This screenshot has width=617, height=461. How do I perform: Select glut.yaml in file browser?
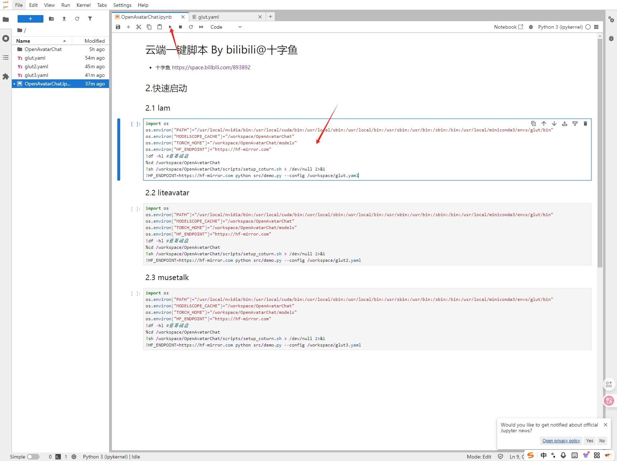(60, 58)
